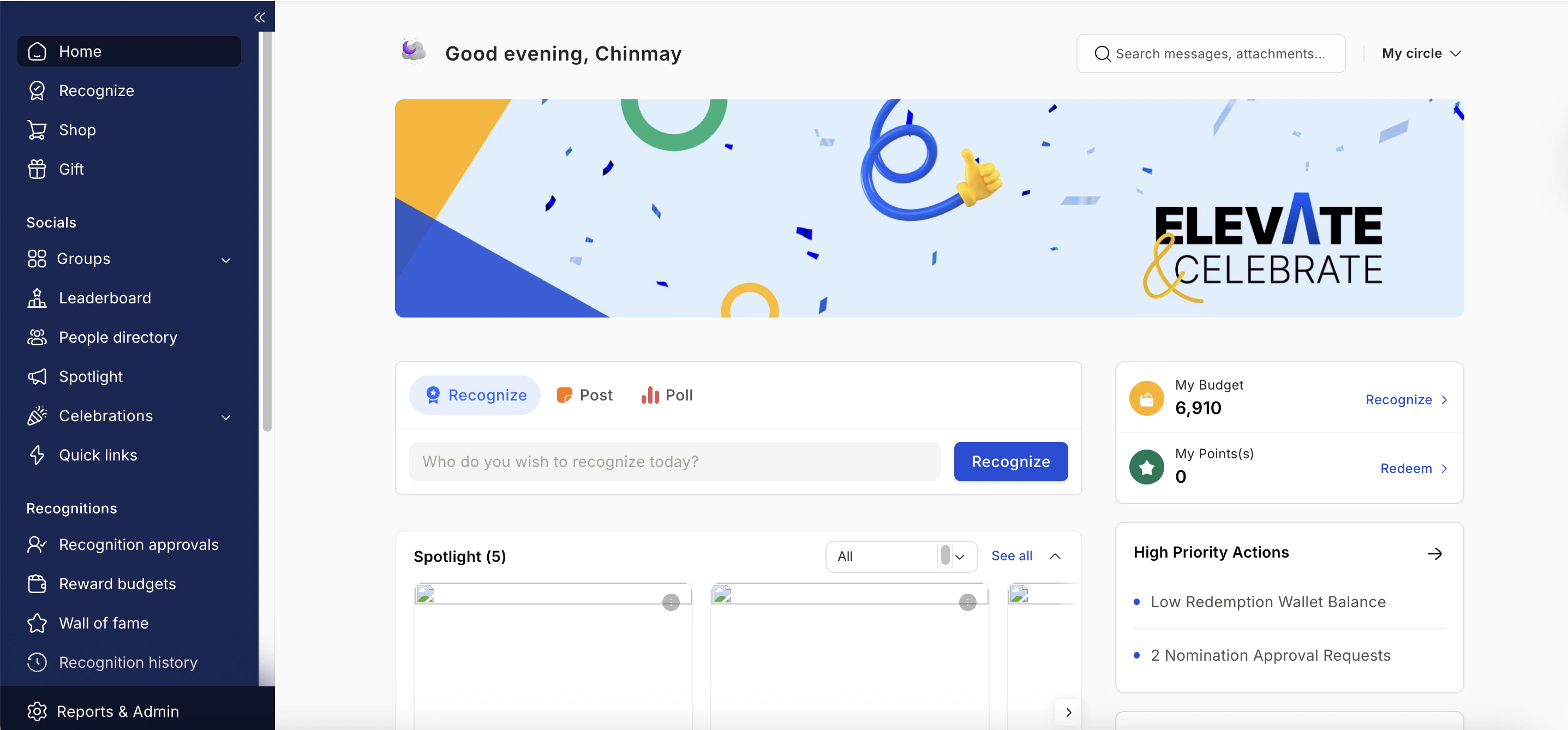The height and width of the screenshot is (730, 1568).
Task: Click the first Spotlight card thumbnail
Action: [552, 594]
